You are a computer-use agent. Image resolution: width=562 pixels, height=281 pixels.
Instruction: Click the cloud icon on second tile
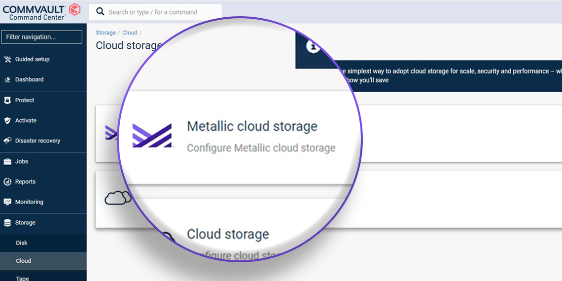click(x=117, y=198)
